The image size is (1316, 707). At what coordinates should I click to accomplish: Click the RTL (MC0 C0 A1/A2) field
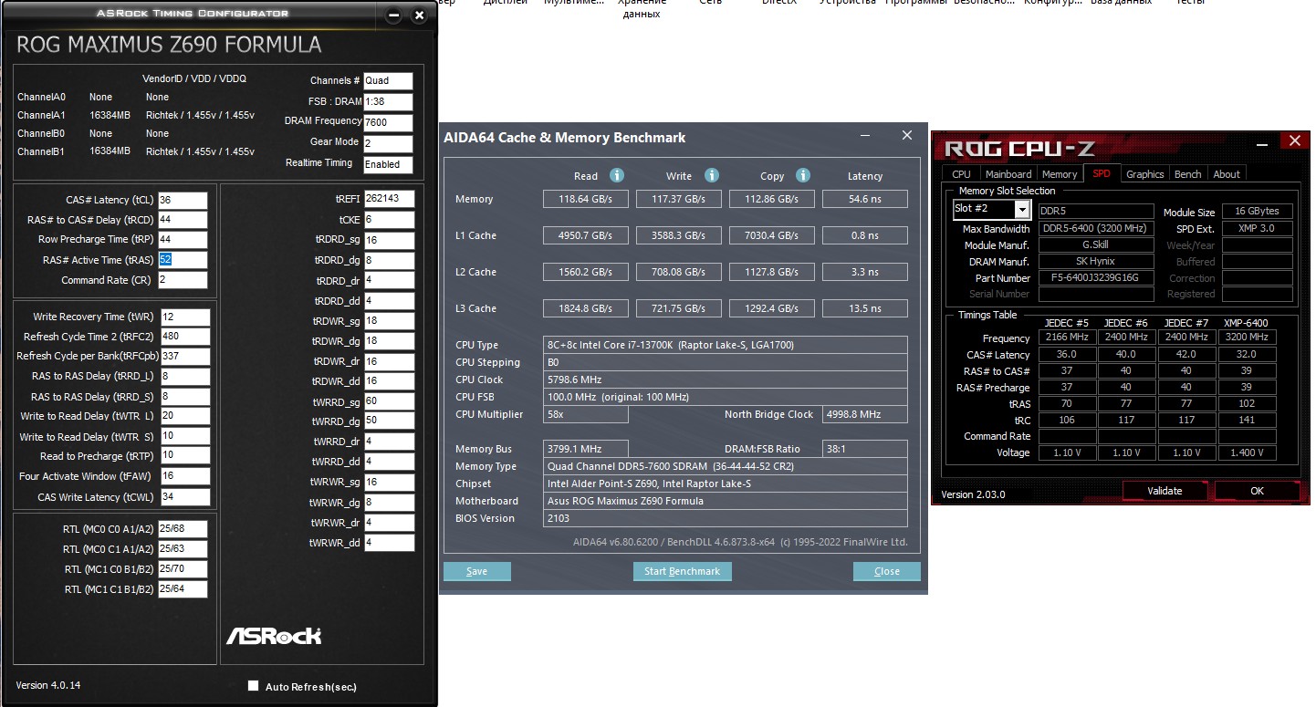[183, 529]
